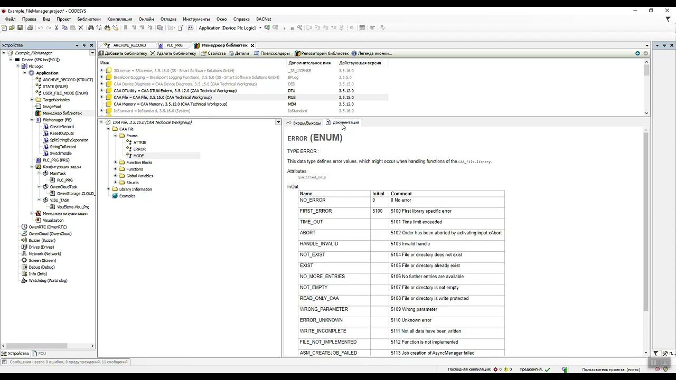
Task: Click the Cut scissors icon
Action: point(57,28)
